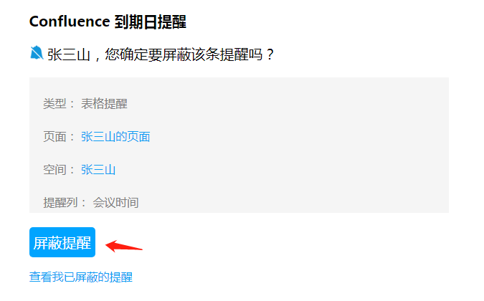Select the 会议时间 column value
The height and width of the screenshot is (301, 484).
115,203
